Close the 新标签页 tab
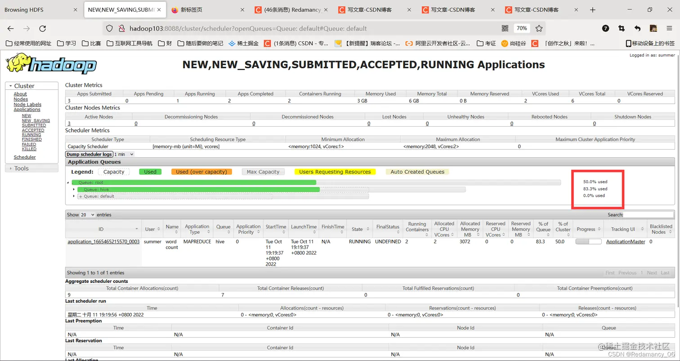 pyautogui.click(x=243, y=9)
